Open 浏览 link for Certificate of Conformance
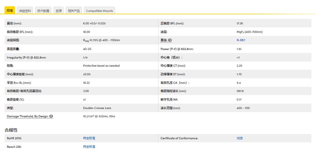This screenshot has width=316, height=159. click(240, 138)
